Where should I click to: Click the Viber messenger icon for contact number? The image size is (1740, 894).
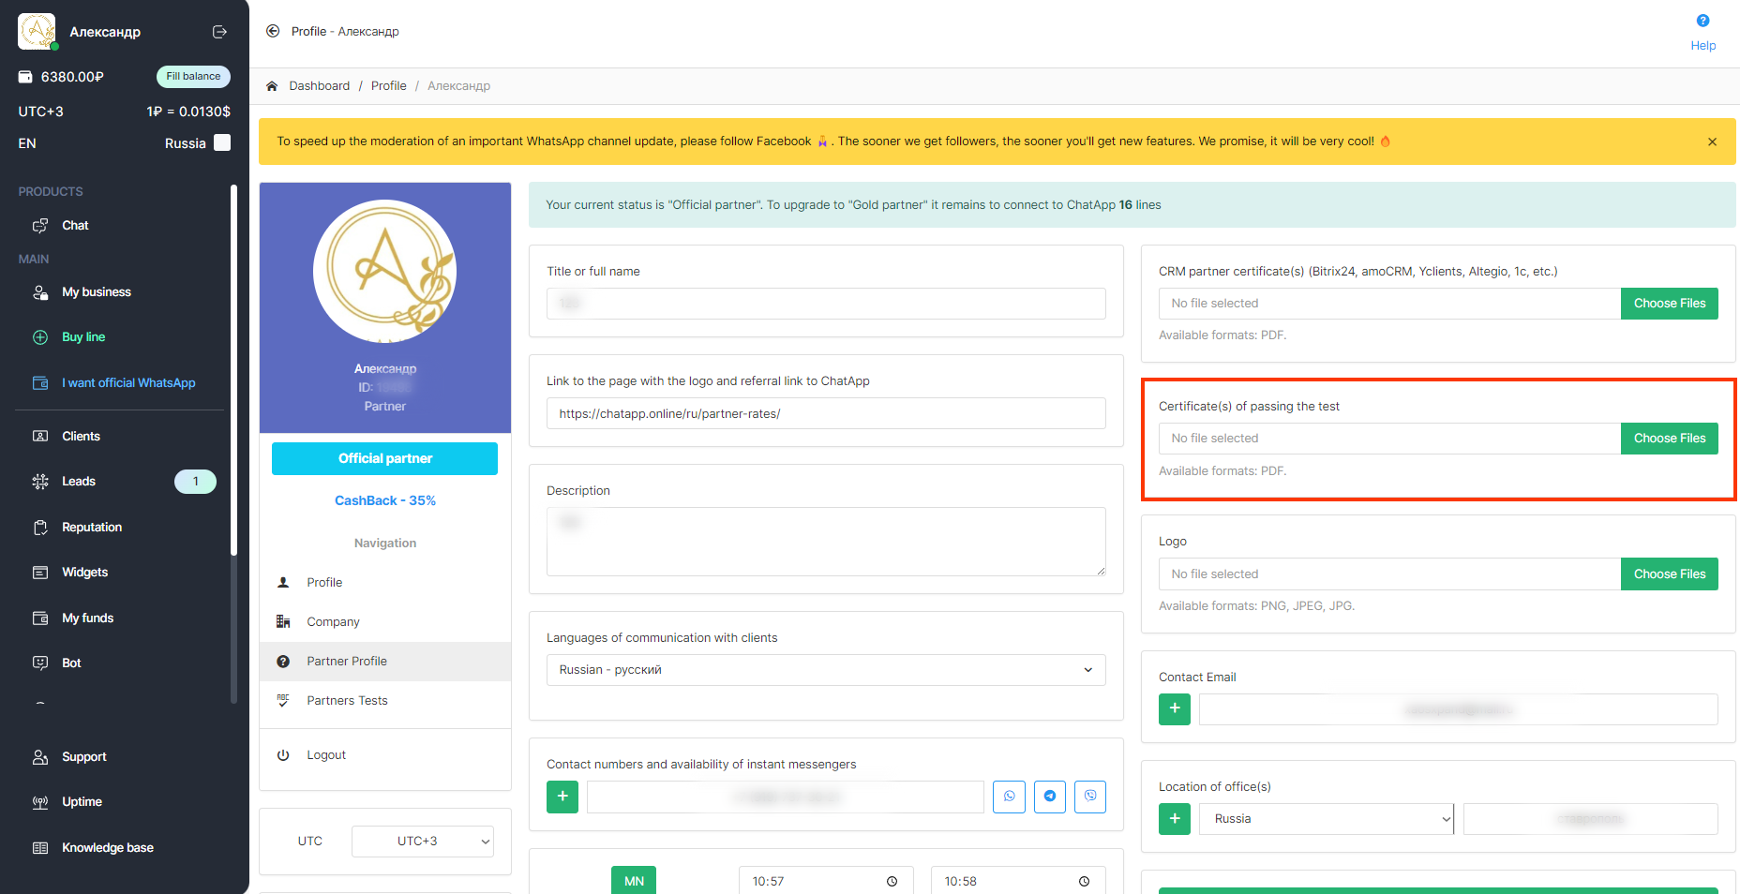1089,797
